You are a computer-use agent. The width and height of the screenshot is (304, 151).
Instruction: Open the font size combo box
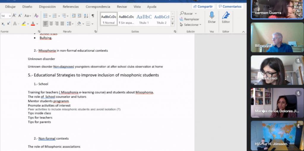tap(6, 16)
